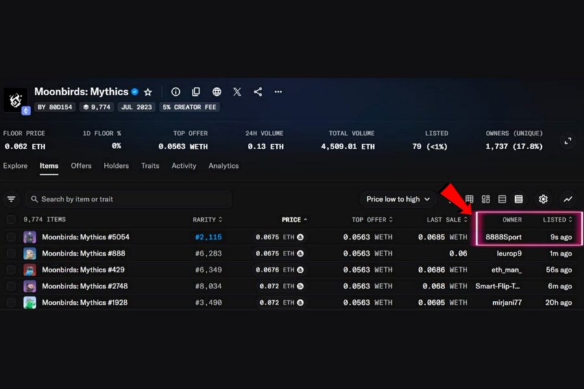The image size is (584, 389).
Task: Open Mythics #888 thumbnail
Action: click(30, 253)
